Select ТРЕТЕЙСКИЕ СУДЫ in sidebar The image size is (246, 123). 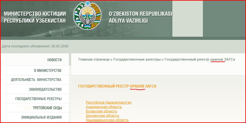click(48, 108)
